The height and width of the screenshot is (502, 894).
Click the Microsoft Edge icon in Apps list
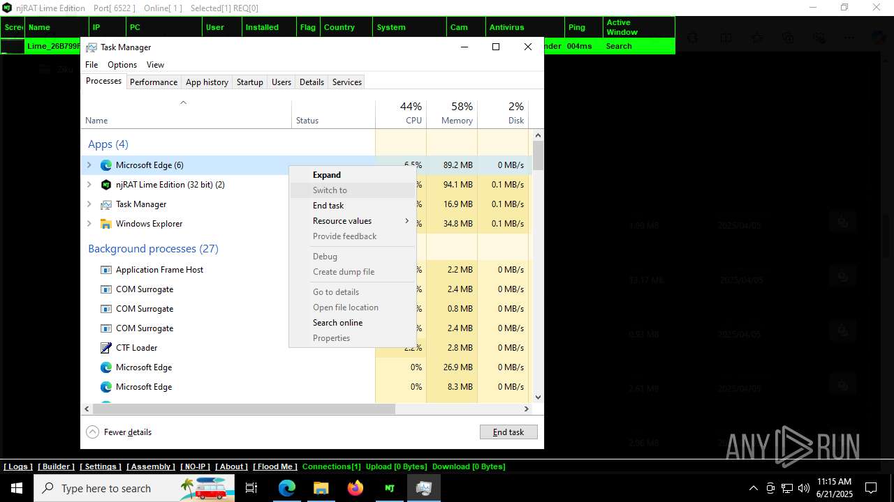(106, 165)
